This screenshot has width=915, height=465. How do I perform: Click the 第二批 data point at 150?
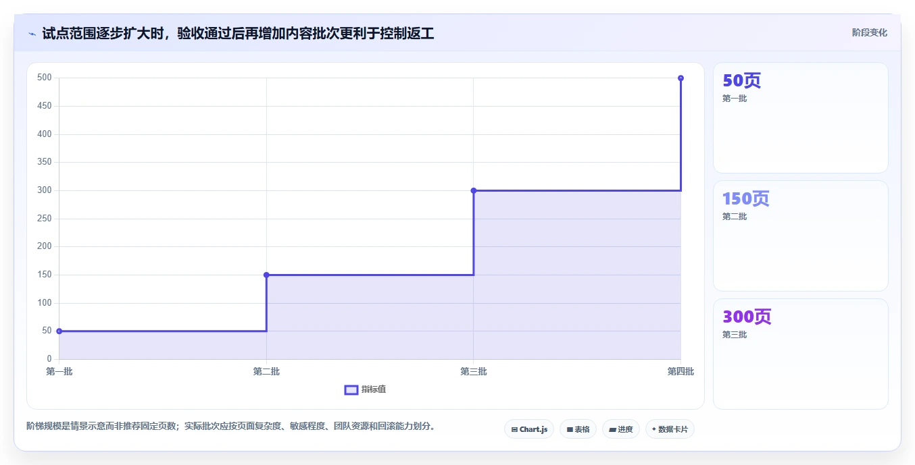[266, 275]
